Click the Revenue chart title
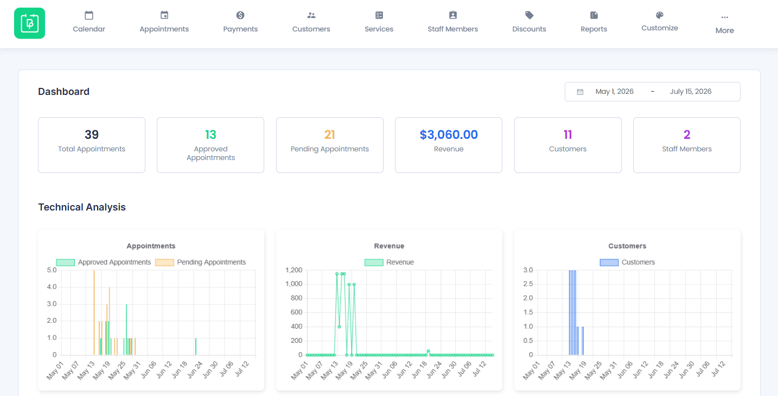This screenshot has height=396, width=778. (x=389, y=246)
